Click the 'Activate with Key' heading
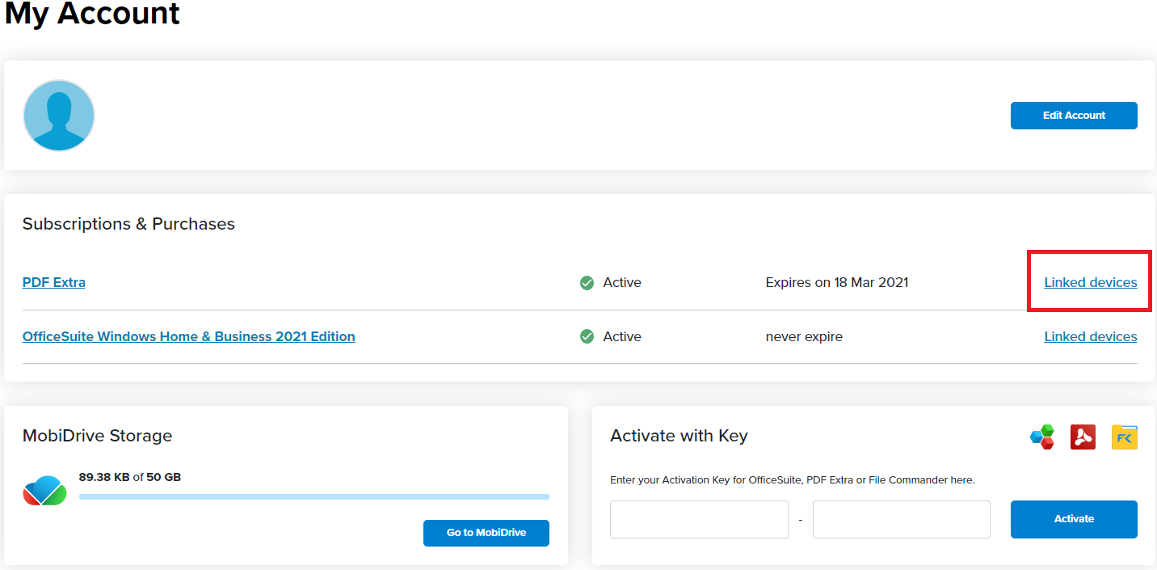The image size is (1157, 570). (x=679, y=436)
